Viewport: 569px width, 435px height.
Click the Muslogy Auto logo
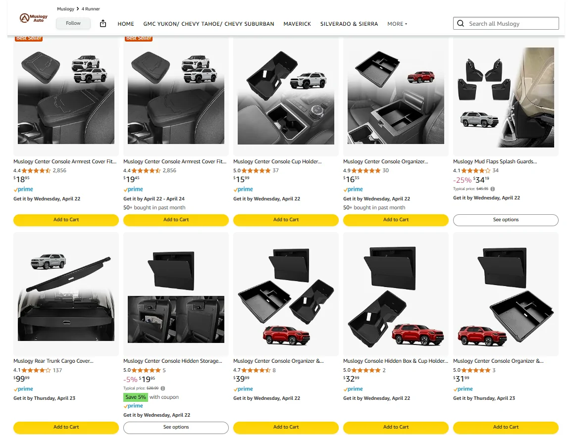(33, 18)
